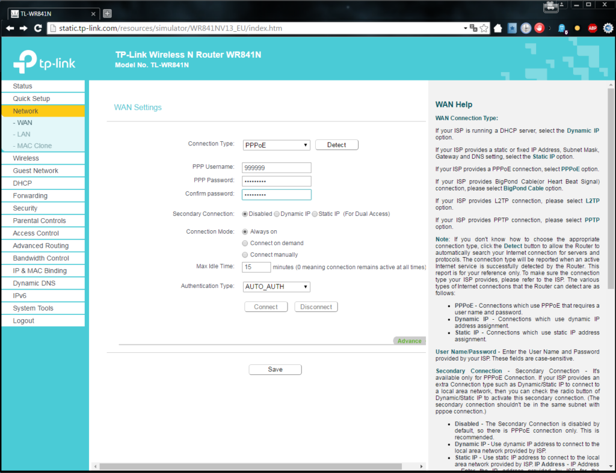
Task: Click the home icon in the toolbar
Action: pyautogui.click(x=498, y=28)
